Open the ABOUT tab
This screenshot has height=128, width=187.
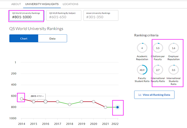pos(16,4)
